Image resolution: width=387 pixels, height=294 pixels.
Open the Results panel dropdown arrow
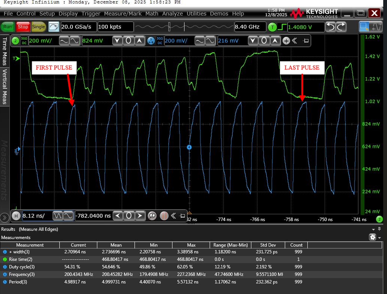(x=374, y=229)
